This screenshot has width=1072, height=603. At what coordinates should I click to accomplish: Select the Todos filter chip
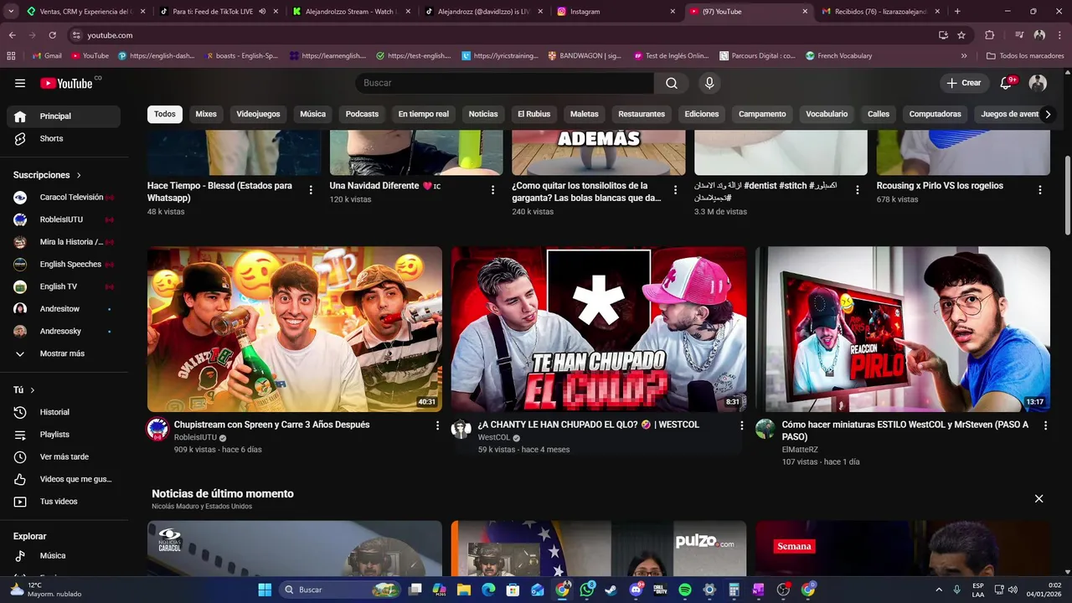(x=165, y=114)
